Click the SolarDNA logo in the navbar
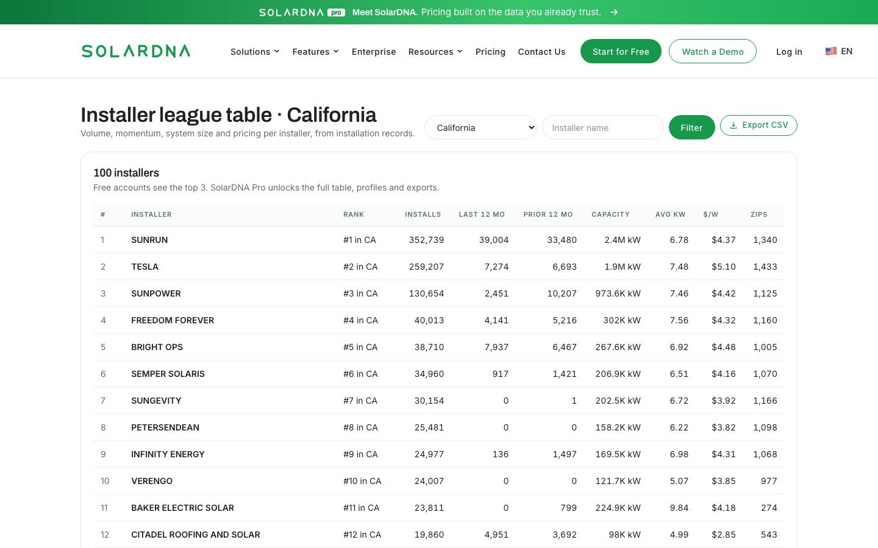Screen dimensions: 878x548 (x=136, y=51)
